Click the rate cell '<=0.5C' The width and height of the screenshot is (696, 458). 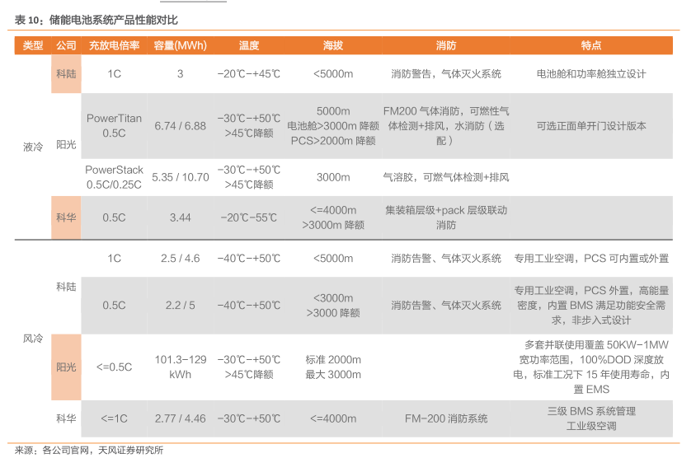114,367
